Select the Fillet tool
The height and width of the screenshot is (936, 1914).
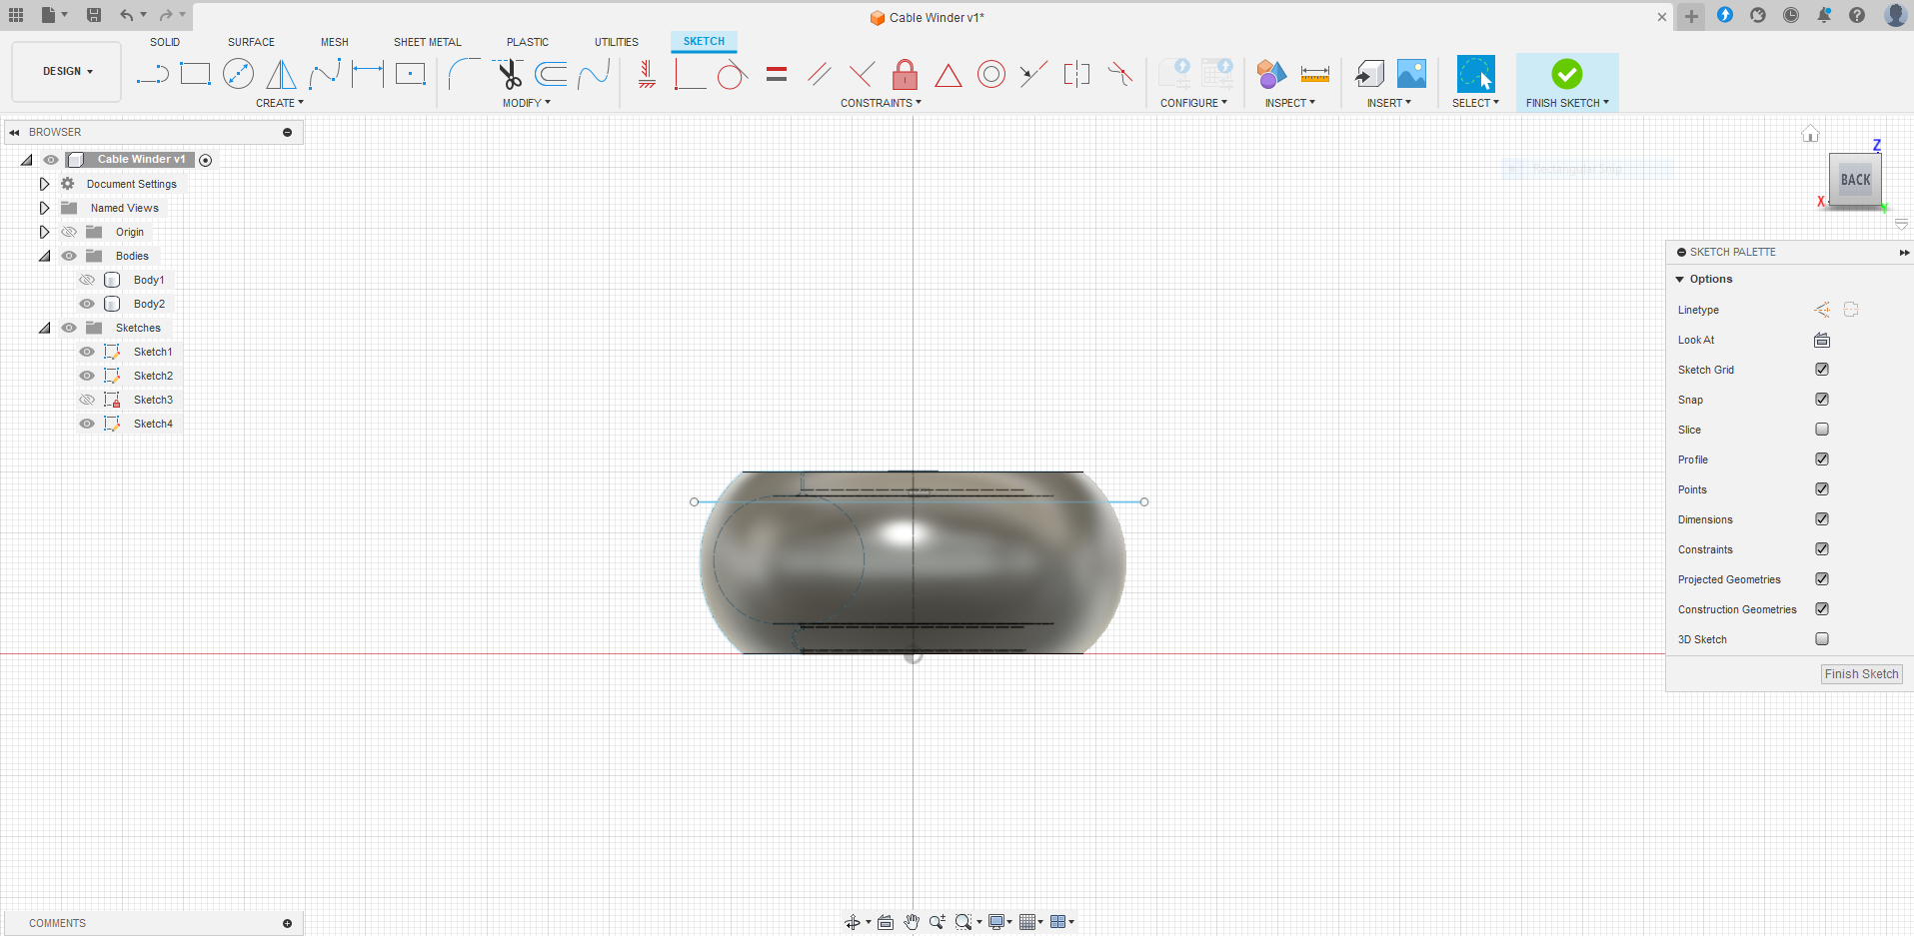464,74
